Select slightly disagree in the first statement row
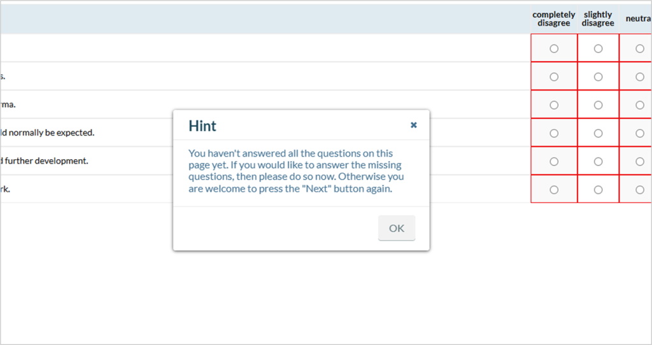 [598, 48]
